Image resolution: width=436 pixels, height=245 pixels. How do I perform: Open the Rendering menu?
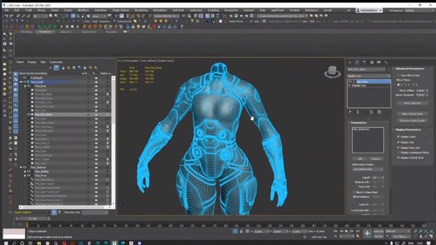(141, 10)
